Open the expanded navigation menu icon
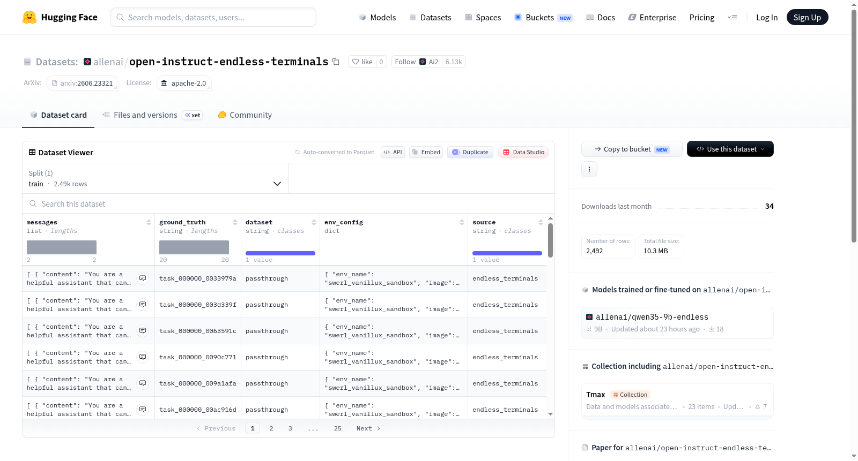Viewport: 858px width, 461px height. pos(732,17)
